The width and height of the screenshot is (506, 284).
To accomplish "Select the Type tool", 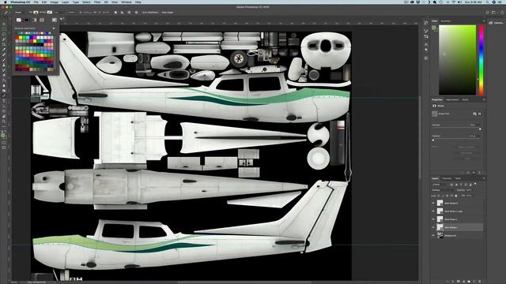I will coord(4,101).
